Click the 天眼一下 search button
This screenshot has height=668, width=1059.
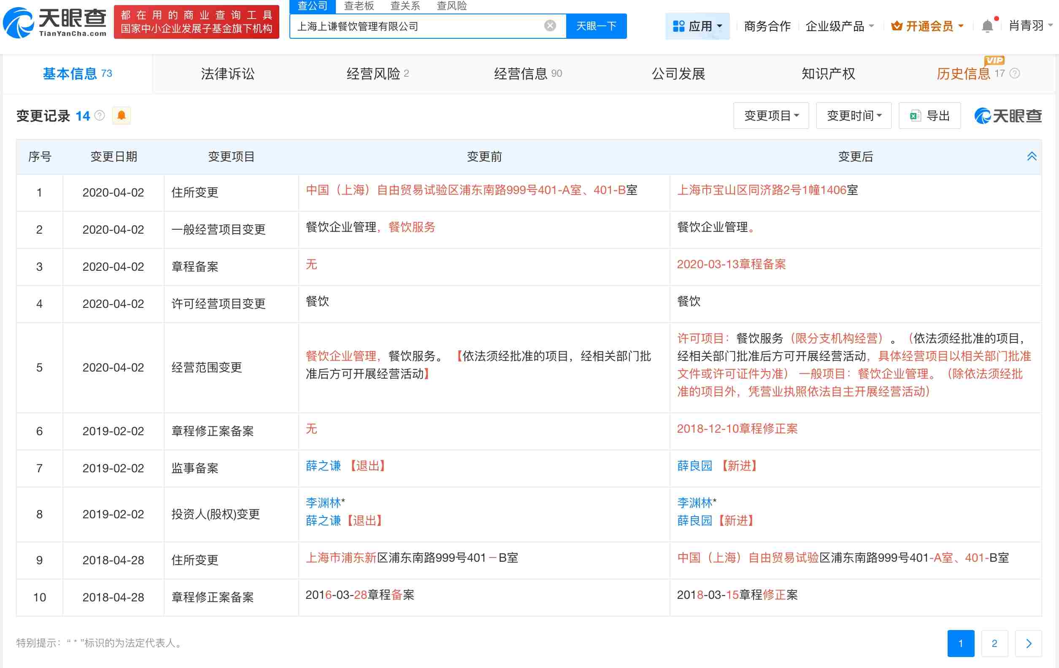(596, 26)
